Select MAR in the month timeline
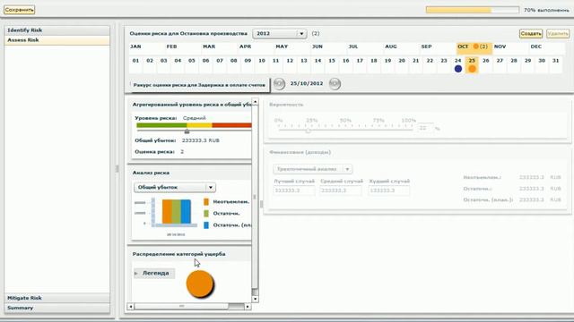 tap(209, 47)
